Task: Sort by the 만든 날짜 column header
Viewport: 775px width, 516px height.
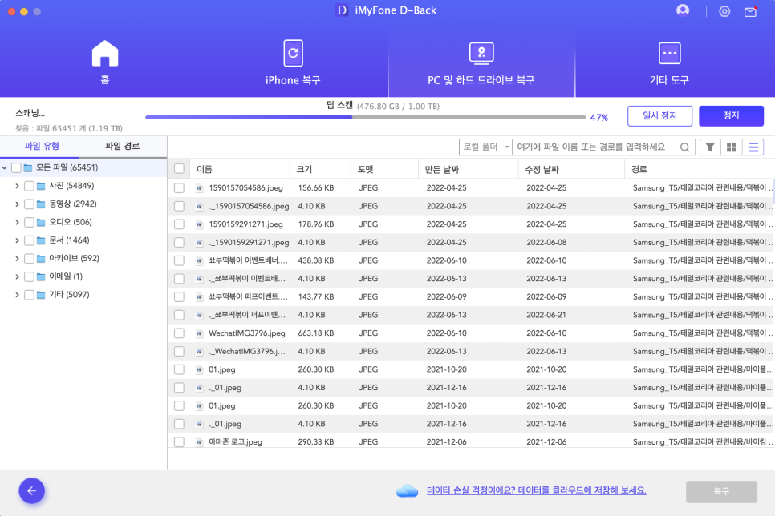Action: (468, 169)
